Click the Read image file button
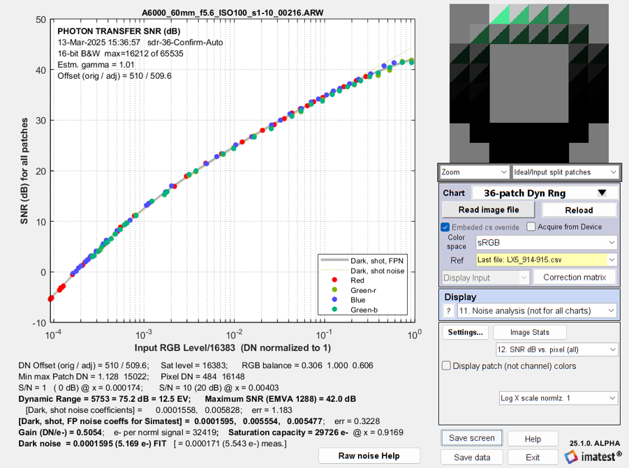 [489, 209]
